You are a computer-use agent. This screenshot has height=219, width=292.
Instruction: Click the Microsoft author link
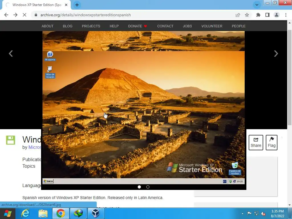pyautogui.click(x=35, y=147)
